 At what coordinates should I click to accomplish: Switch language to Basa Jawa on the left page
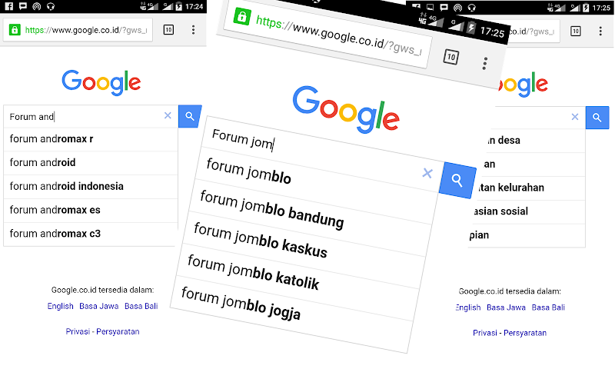[x=99, y=306]
